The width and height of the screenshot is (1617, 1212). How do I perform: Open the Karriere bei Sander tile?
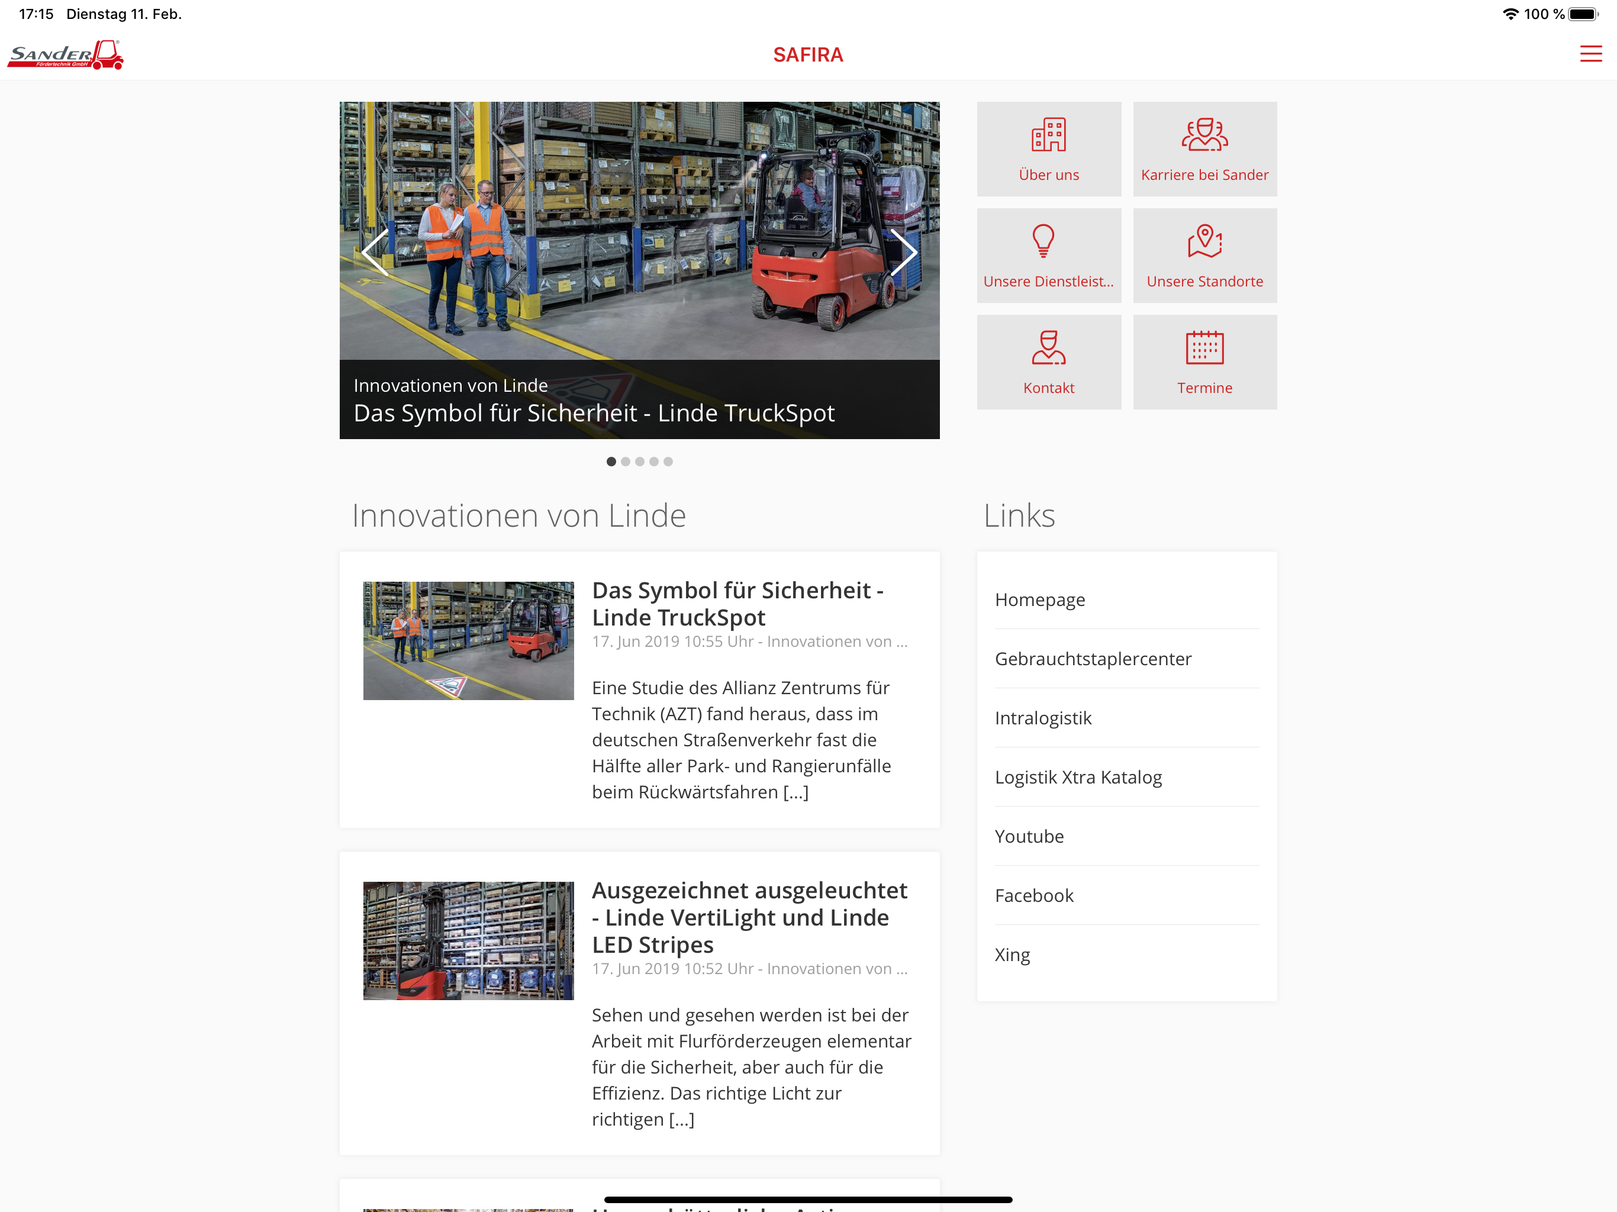pyautogui.click(x=1204, y=149)
